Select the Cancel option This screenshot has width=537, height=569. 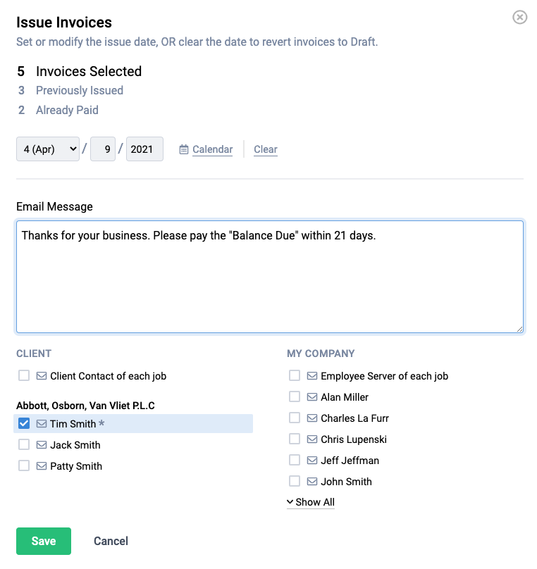110,541
